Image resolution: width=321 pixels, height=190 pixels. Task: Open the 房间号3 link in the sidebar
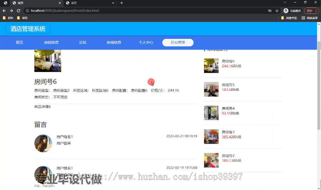[x=228, y=132]
